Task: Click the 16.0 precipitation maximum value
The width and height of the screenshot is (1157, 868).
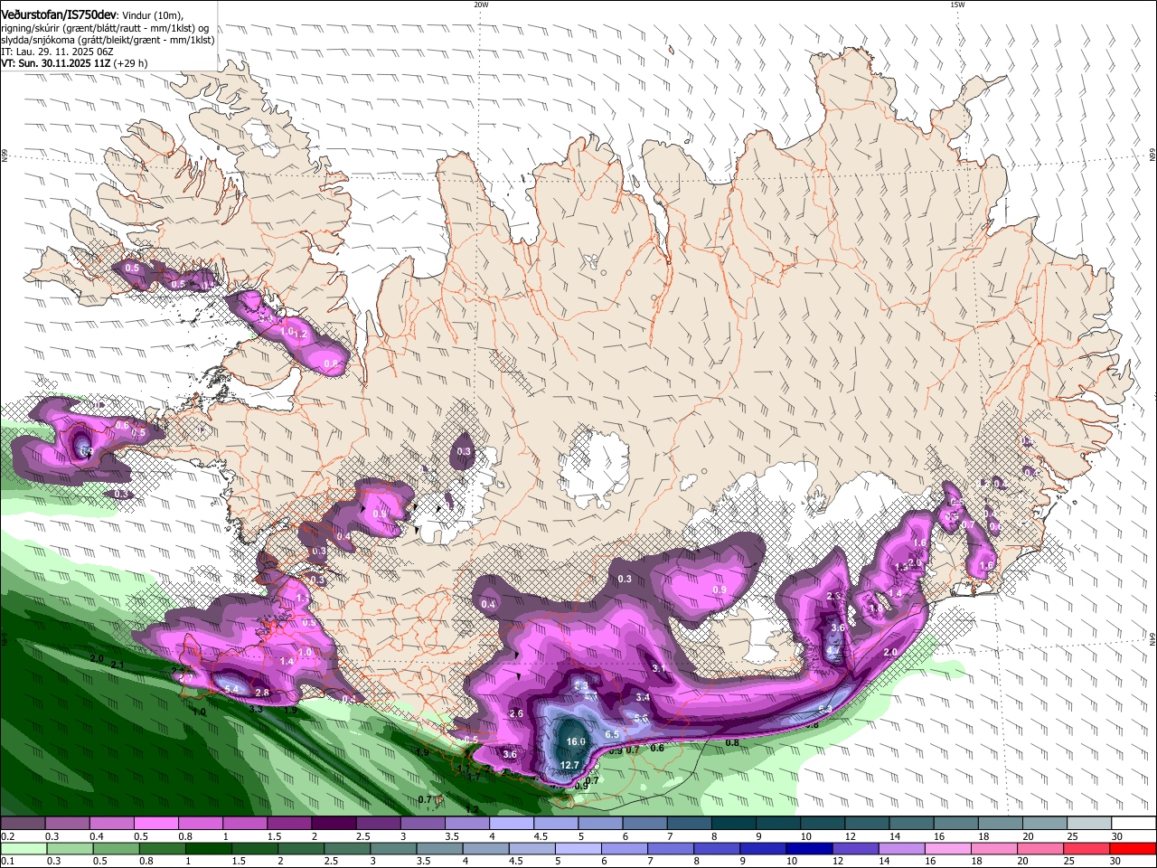Action: coord(576,741)
